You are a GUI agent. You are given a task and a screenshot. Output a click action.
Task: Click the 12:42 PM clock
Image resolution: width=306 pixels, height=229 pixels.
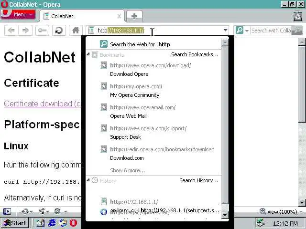[285, 224]
